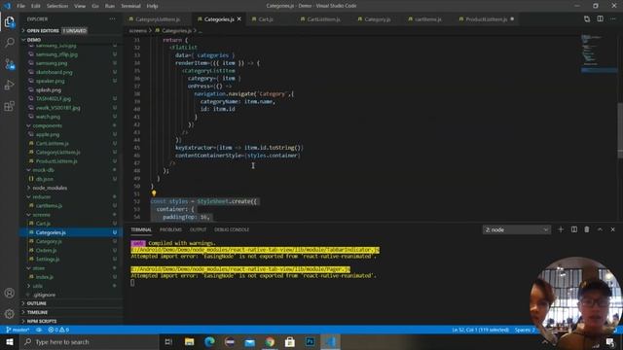The width and height of the screenshot is (623, 350).
Task: Expand the node_modules folder
Action: (x=50, y=188)
